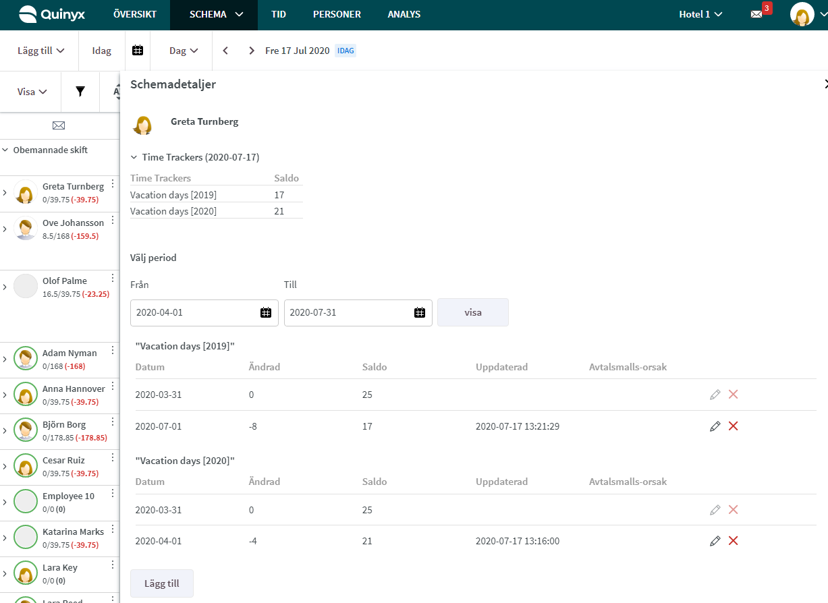The image size is (828, 603).
Task: Click the Från date input 2020-04-01
Action: click(204, 313)
